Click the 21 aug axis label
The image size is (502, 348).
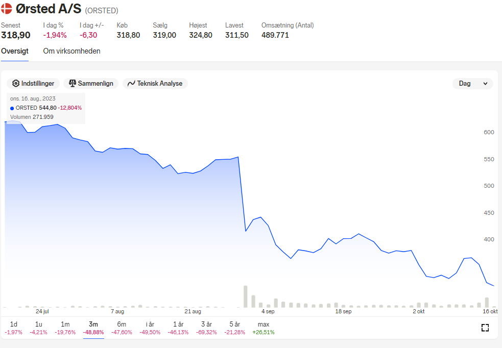(x=193, y=312)
